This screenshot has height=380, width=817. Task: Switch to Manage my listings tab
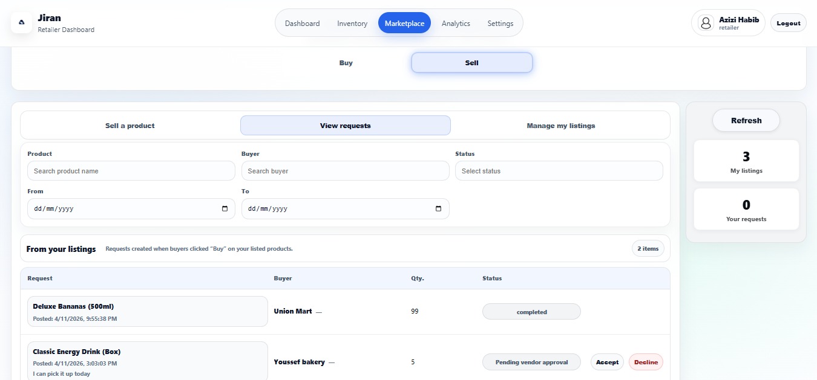560,126
